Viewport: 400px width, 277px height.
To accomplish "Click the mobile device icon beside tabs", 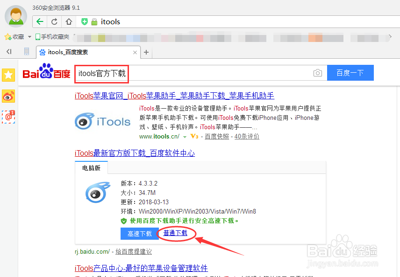I will [x=27, y=52].
